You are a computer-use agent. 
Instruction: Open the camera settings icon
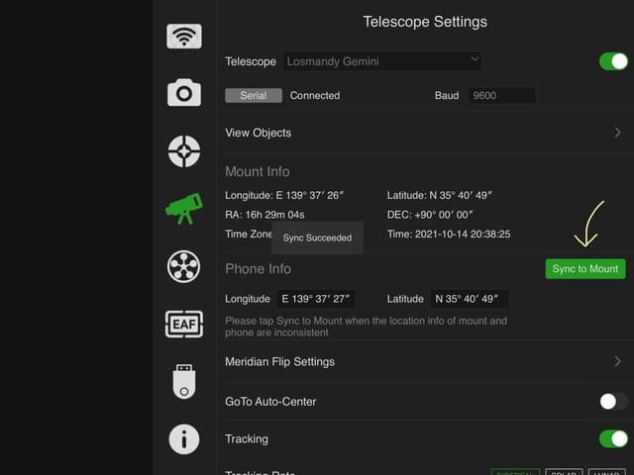point(184,93)
